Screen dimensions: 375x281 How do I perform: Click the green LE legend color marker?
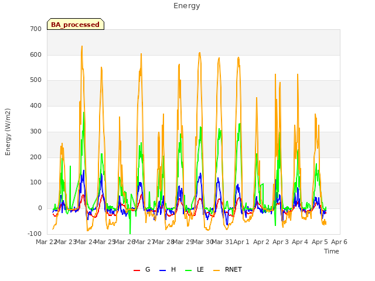point(189,270)
